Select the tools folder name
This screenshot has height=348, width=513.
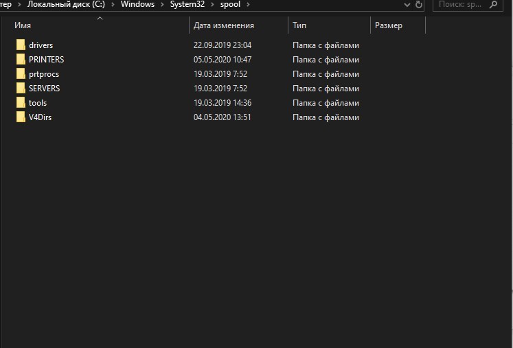38,103
